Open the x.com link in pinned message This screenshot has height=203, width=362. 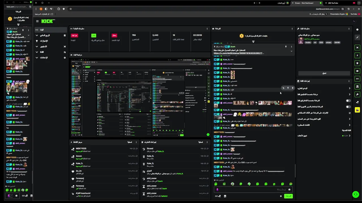tap(239, 53)
